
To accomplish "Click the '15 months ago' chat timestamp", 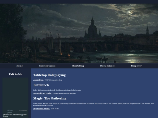I will coord(23,110).
